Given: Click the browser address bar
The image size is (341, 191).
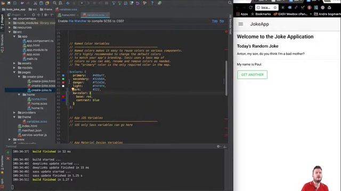Looking at the screenshot, I should click(266, 7).
